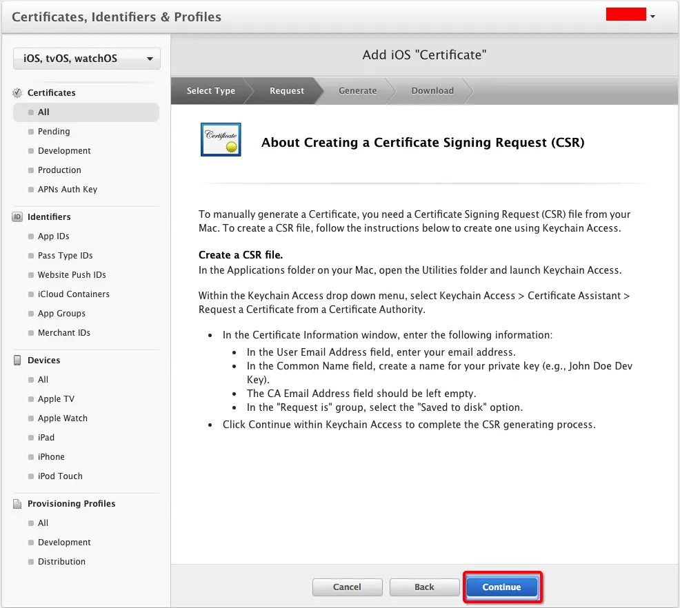Select Apple Watch devices

click(63, 418)
